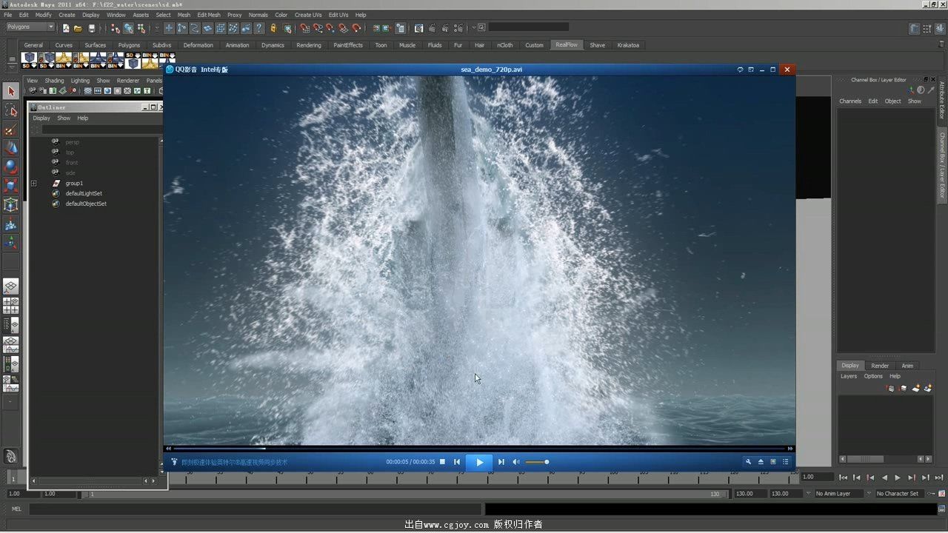
Task: Adjust the QQ player volume slider
Action: click(x=537, y=462)
